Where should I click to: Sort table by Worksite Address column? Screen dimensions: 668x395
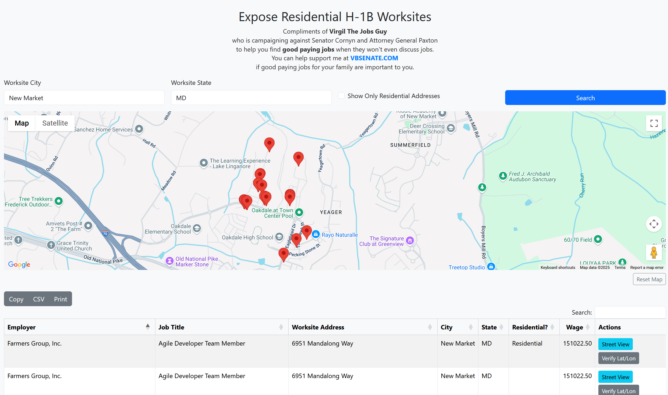362,327
